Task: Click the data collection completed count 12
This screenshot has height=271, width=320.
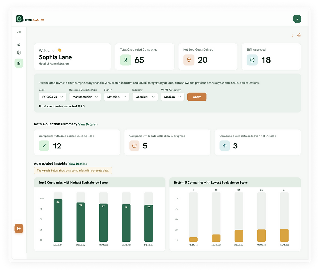Action: click(x=57, y=146)
